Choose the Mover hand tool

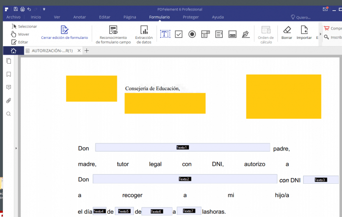coord(20,34)
